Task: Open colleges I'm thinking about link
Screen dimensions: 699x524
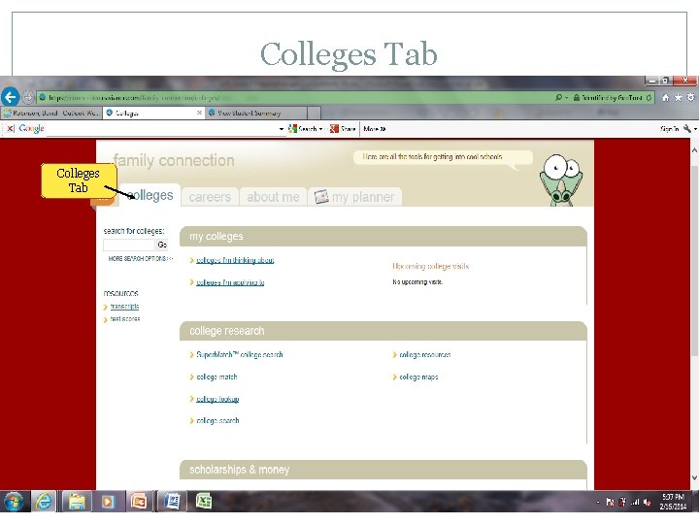Action: pyautogui.click(x=235, y=260)
